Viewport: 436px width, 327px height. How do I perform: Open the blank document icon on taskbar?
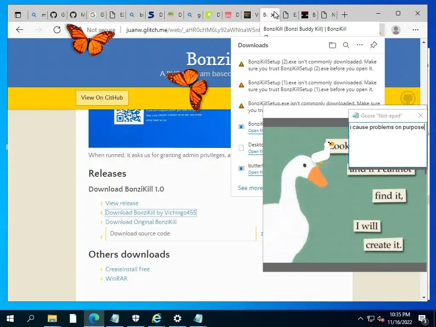(73, 318)
